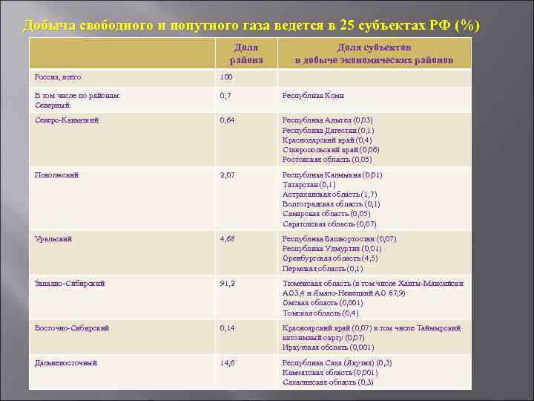Click the 'Дальневосточный' row label
Viewport: 534px width, 401px height.
pyautogui.click(x=66, y=363)
